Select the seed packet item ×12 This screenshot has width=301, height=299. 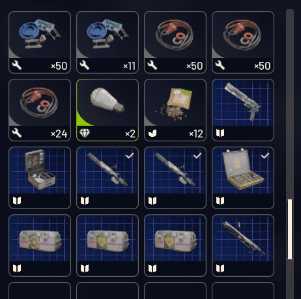coord(175,110)
